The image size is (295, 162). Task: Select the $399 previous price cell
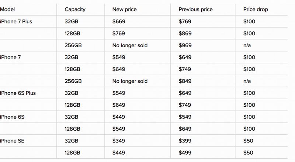pyautogui.click(x=185, y=141)
